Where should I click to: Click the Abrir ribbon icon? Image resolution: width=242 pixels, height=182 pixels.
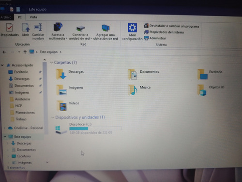click(26, 28)
